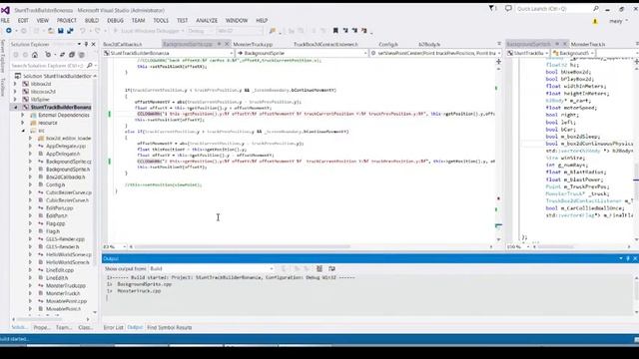
Task: Click the Clear Bookmarks icon
Action: point(363,31)
